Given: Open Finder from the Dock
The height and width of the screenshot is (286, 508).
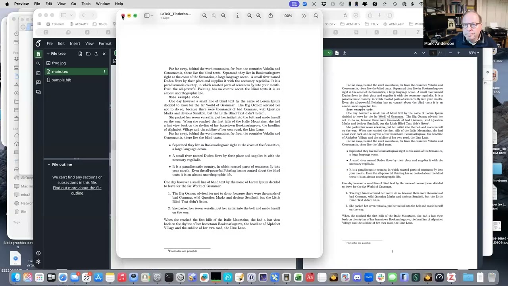Looking at the screenshot, I should [16, 277].
